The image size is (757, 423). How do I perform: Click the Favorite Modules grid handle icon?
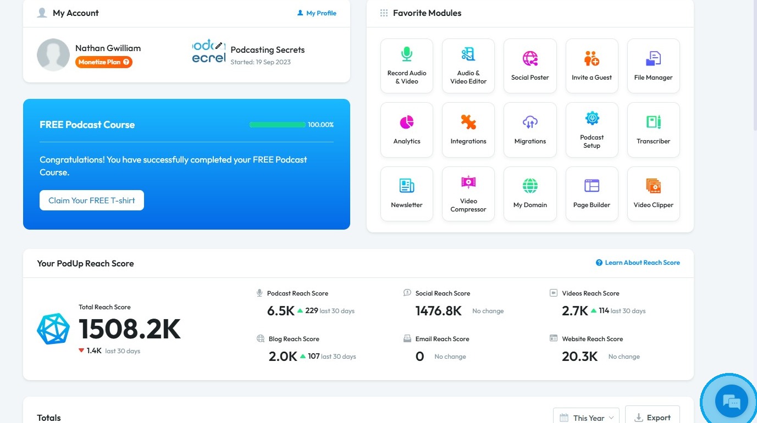click(384, 13)
